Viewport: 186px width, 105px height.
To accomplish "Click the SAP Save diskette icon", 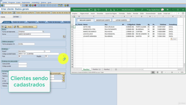I will pos(26,5).
